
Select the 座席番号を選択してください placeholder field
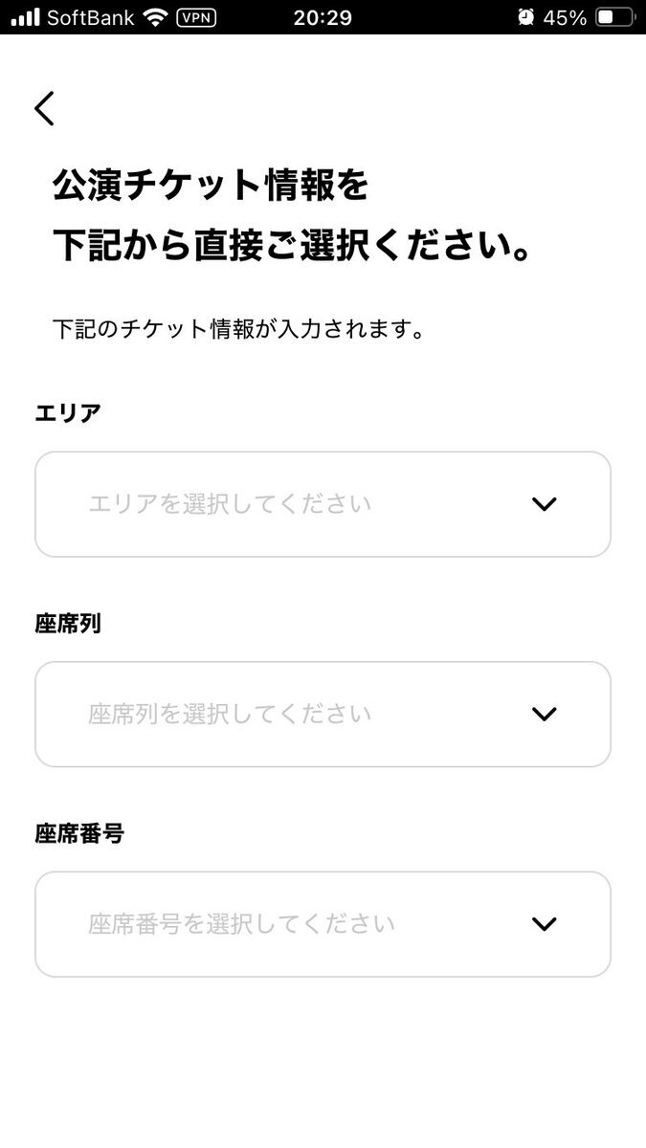point(241,924)
